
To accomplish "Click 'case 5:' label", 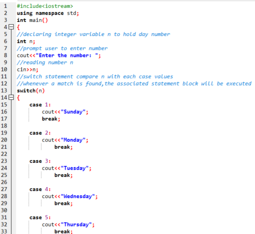I will [40, 218].
